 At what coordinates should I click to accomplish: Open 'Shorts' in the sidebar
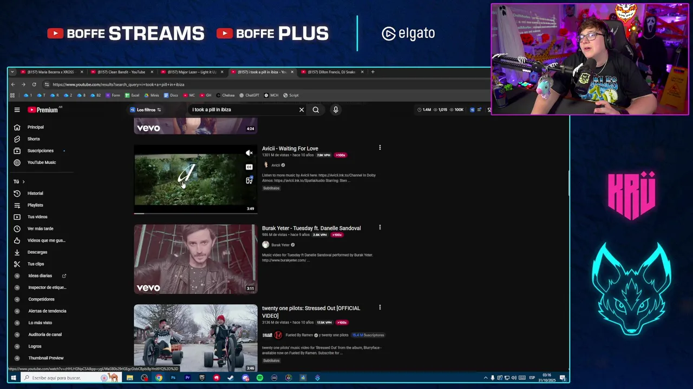tap(34, 139)
